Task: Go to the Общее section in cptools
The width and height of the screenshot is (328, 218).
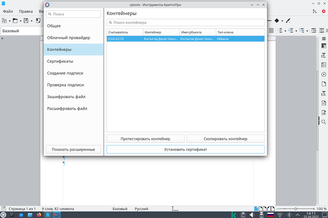Action: point(74,26)
